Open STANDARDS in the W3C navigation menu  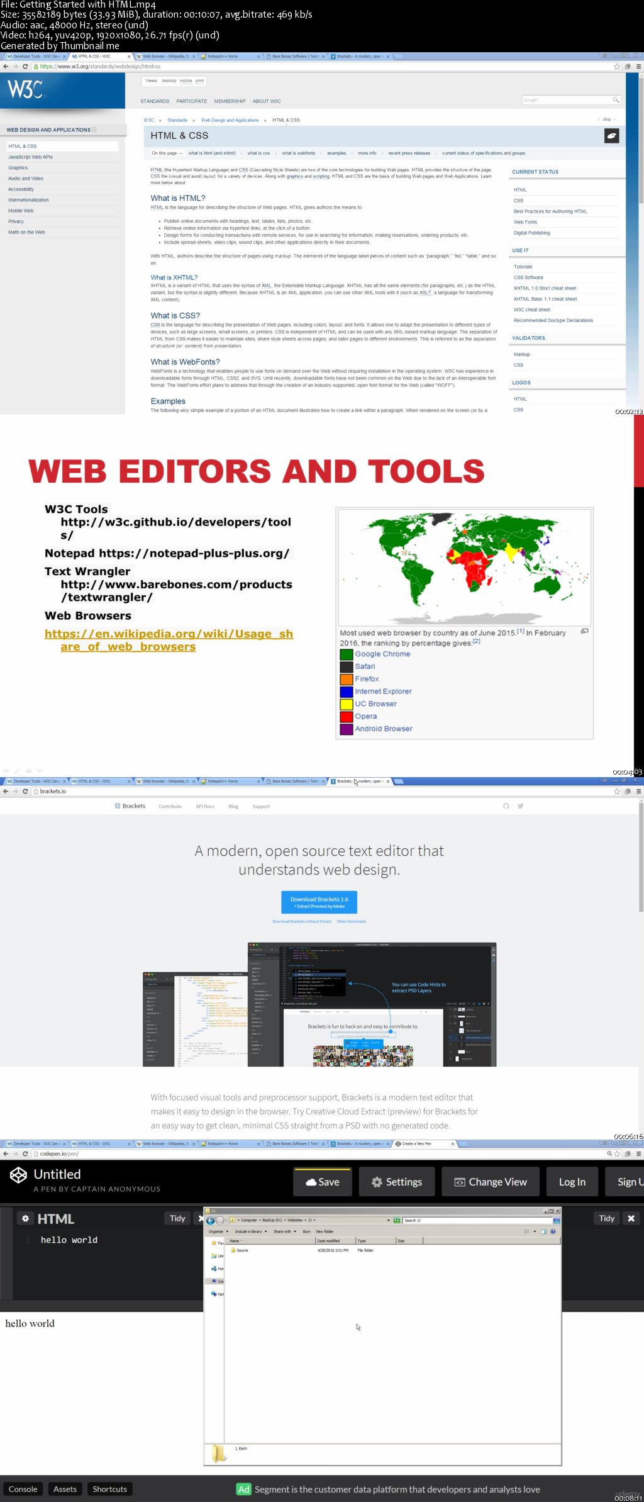[x=155, y=101]
